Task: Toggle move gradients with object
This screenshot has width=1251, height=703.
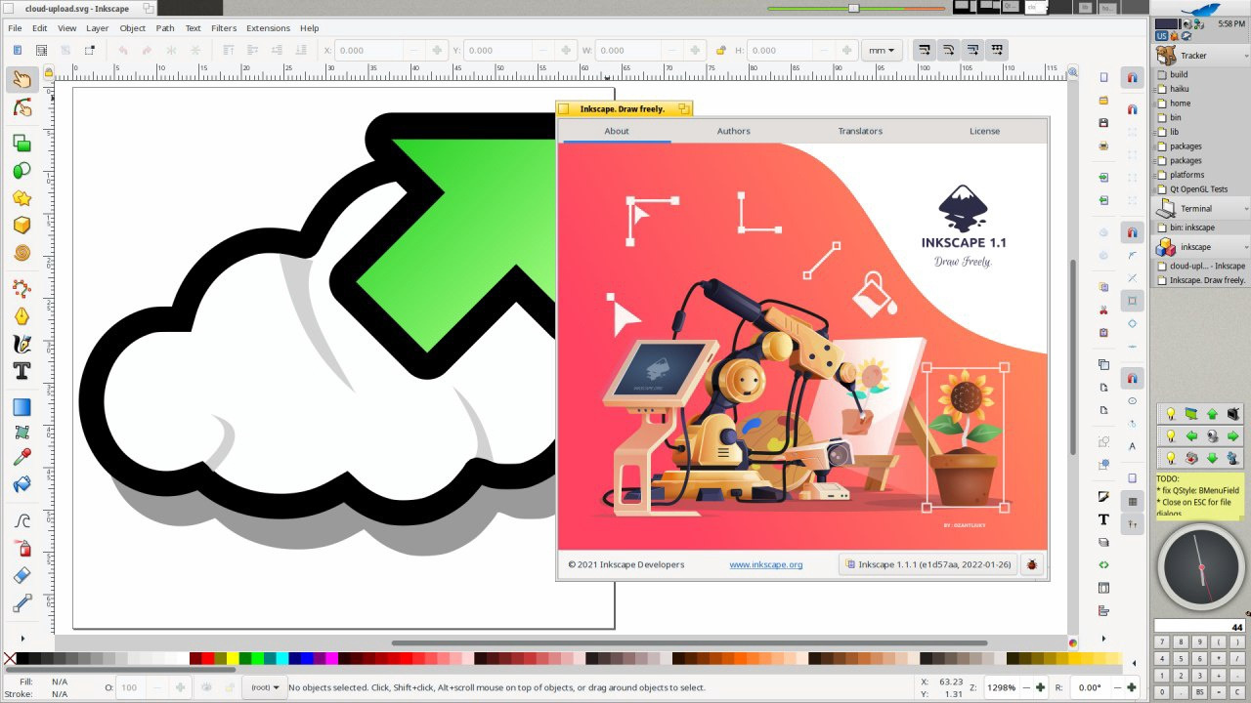Action: pyautogui.click(x=971, y=50)
